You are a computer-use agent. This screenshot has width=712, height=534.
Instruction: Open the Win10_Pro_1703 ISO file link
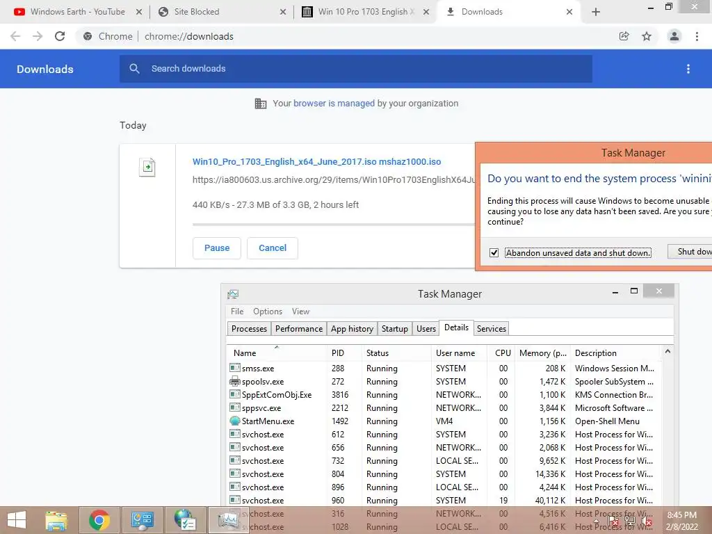pyautogui.click(x=316, y=161)
